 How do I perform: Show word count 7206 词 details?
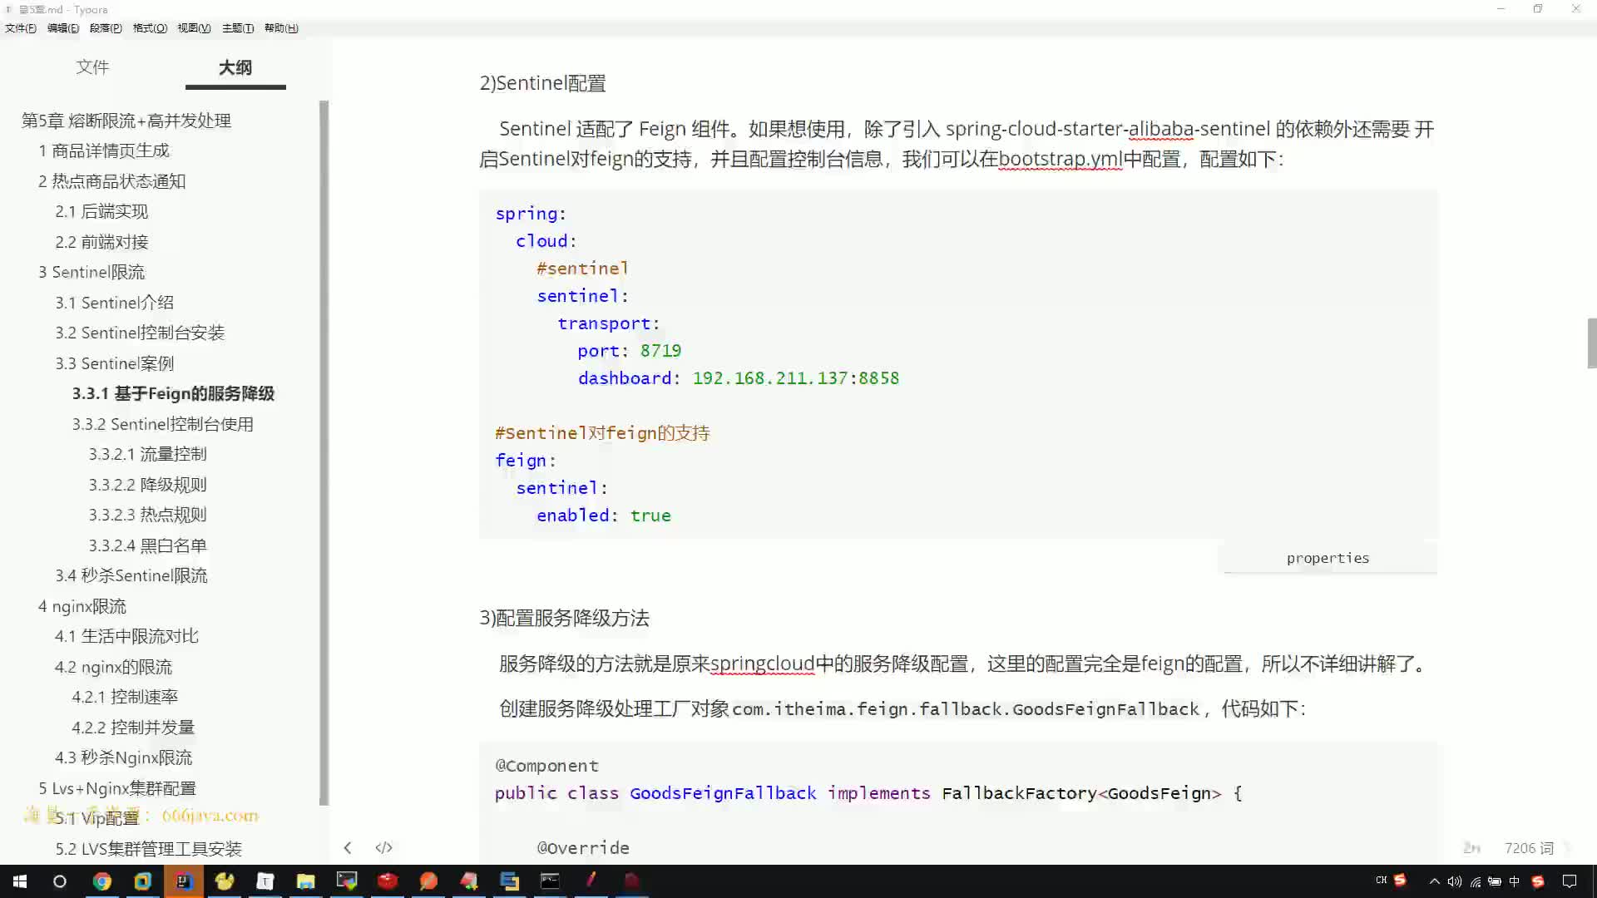[x=1529, y=847]
